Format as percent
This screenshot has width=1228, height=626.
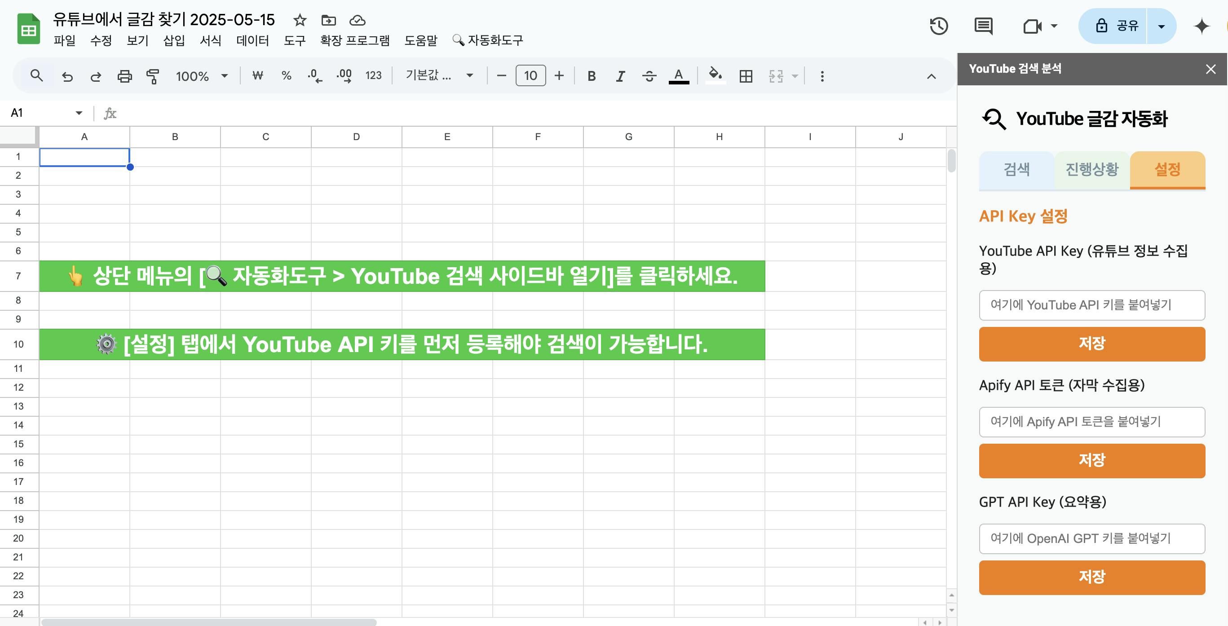coord(286,75)
